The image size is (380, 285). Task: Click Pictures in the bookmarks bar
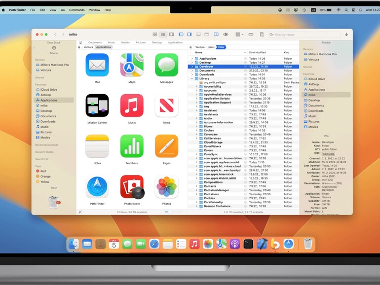point(141,42)
